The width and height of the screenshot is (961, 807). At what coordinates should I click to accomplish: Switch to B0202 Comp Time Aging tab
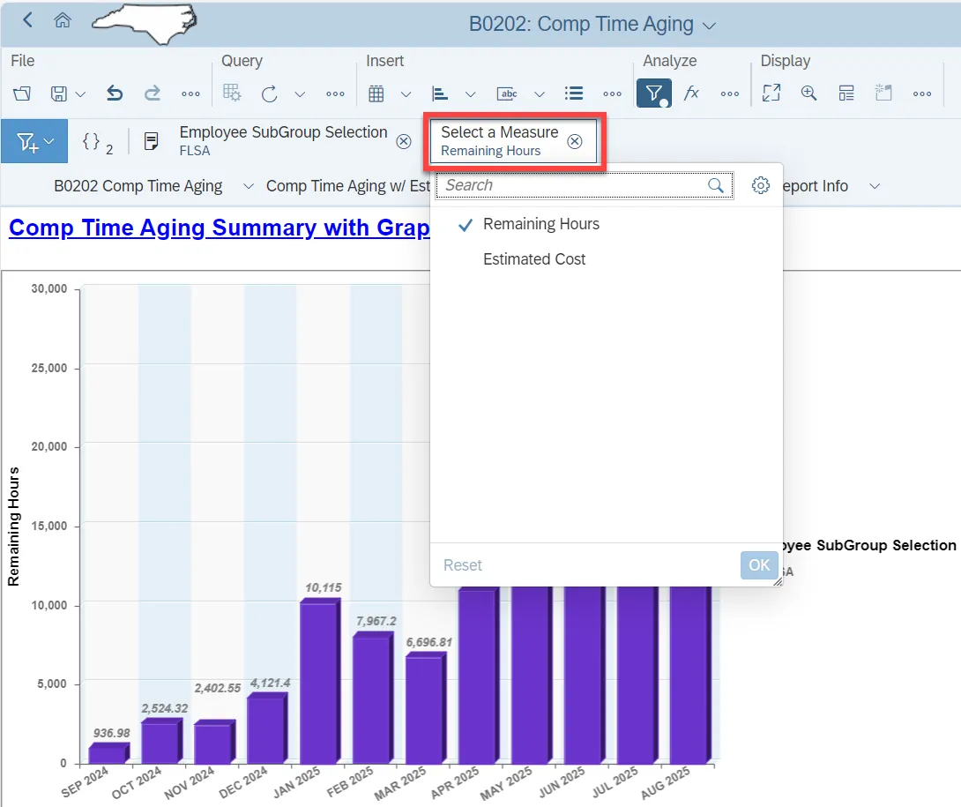pos(138,186)
